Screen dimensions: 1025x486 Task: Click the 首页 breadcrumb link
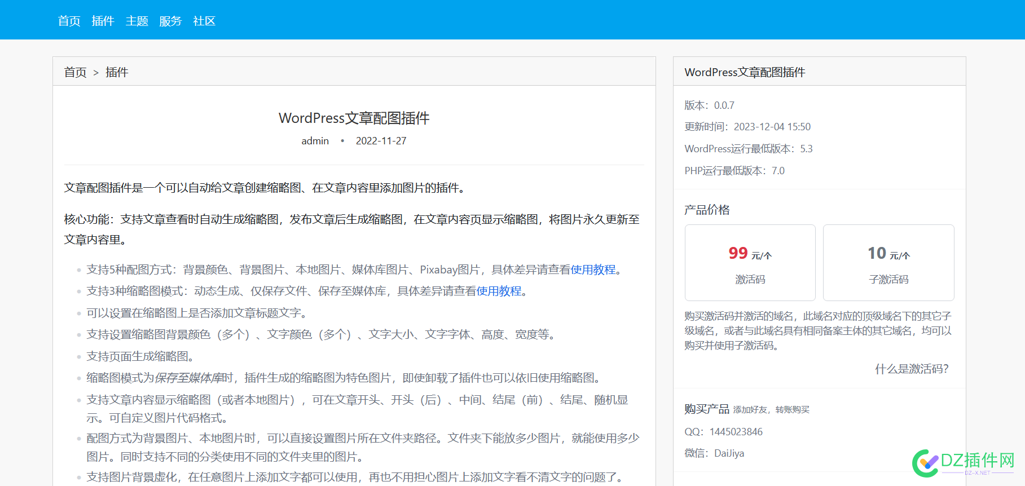[75, 72]
